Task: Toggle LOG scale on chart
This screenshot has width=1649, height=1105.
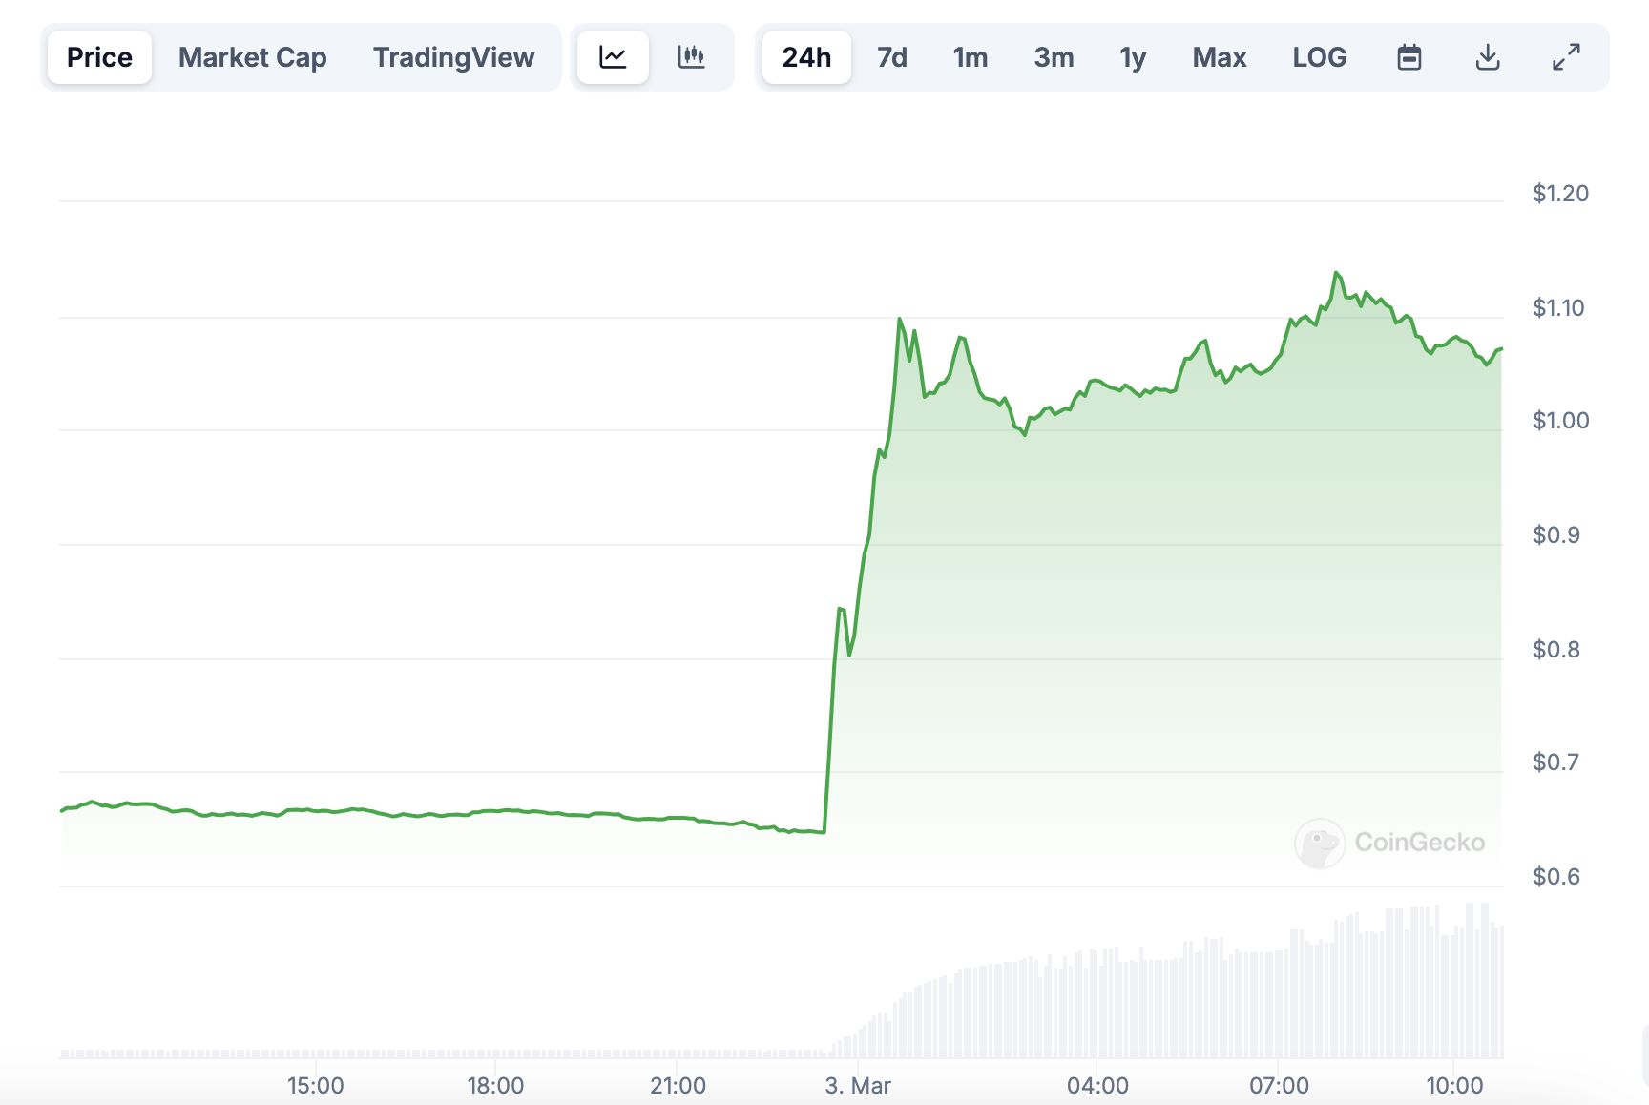Action: [1319, 57]
